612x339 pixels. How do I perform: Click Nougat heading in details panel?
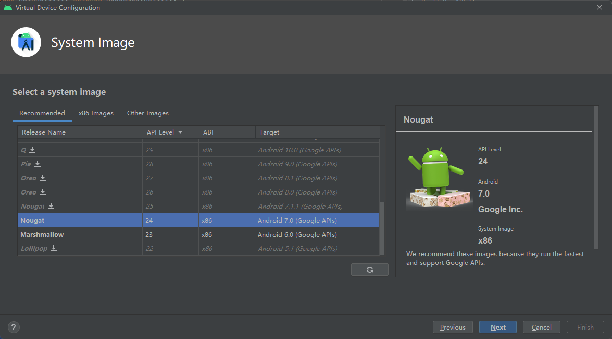(418, 119)
